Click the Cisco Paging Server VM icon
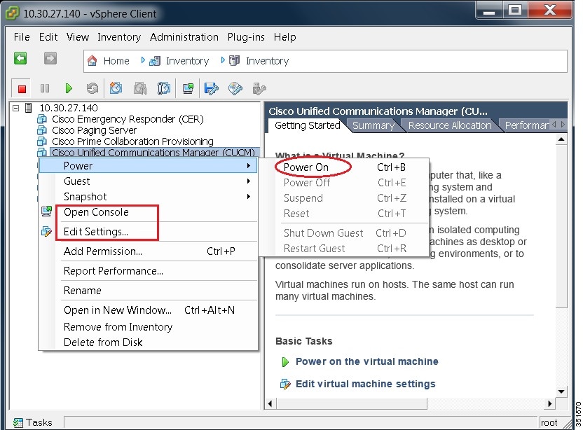 click(42, 130)
